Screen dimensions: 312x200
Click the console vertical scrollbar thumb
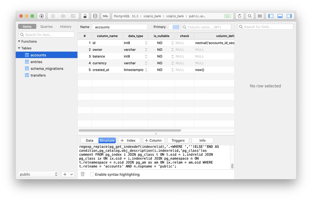point(232,166)
